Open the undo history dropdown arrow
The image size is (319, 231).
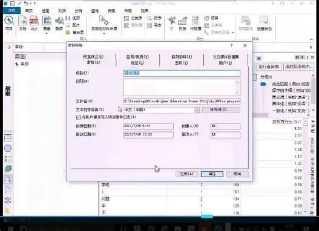[x=31, y=4]
